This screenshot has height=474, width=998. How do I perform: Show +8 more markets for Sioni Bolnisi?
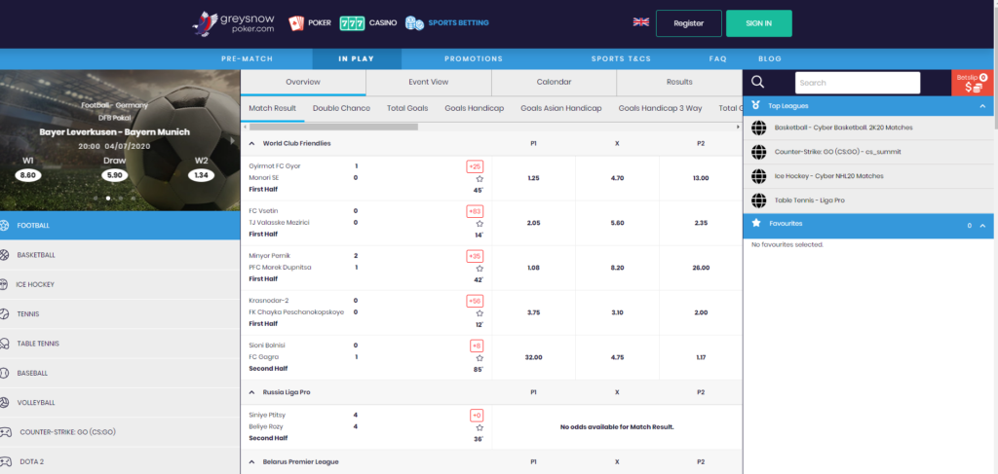pyautogui.click(x=476, y=346)
